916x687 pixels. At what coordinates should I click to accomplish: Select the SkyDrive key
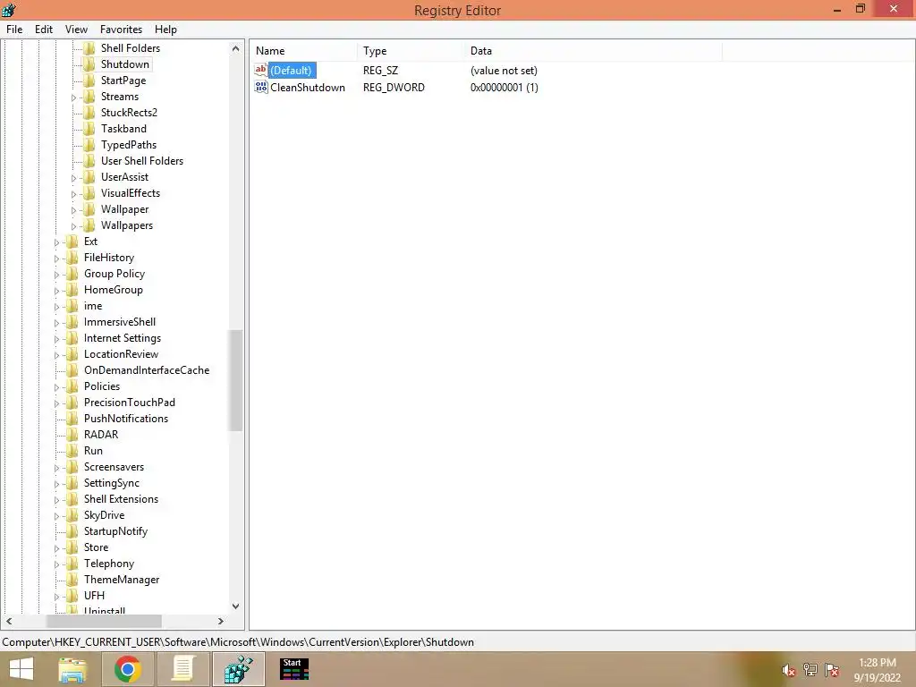[x=104, y=515]
